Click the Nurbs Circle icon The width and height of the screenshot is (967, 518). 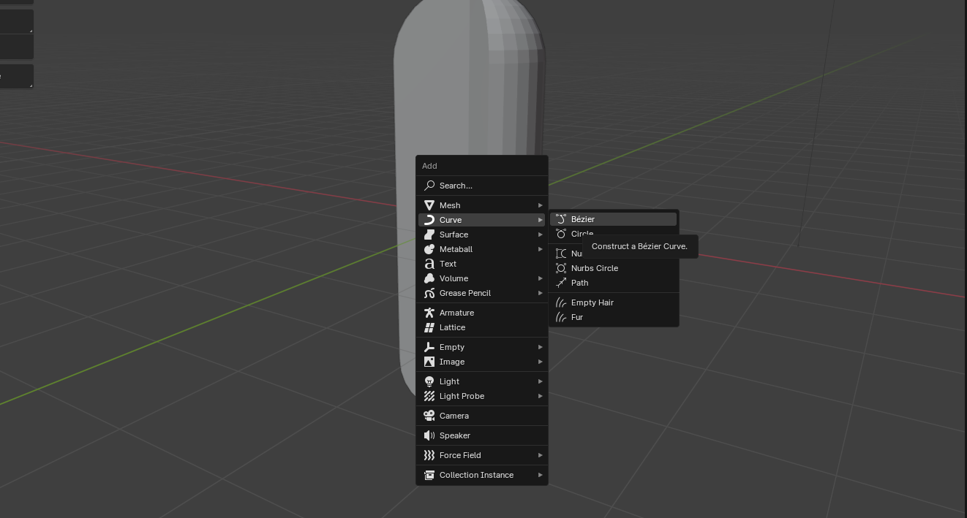coord(561,268)
